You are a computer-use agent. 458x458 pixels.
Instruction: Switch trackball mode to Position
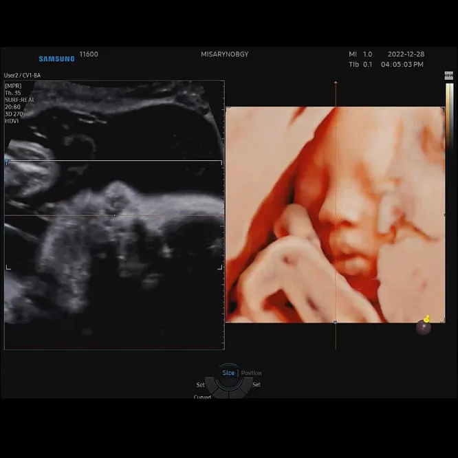251,373
